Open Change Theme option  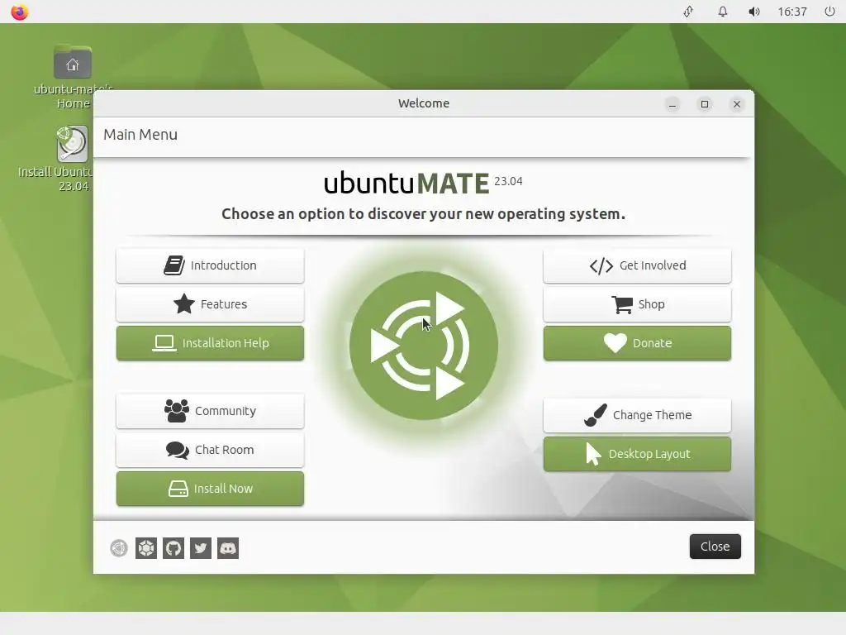pyautogui.click(x=637, y=415)
